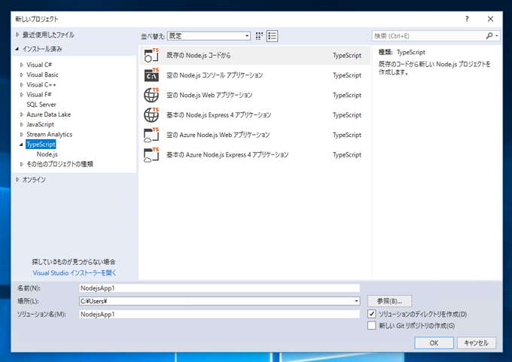The image size is (512, 362).
Task: Click OK to create the project
Action: (434, 342)
